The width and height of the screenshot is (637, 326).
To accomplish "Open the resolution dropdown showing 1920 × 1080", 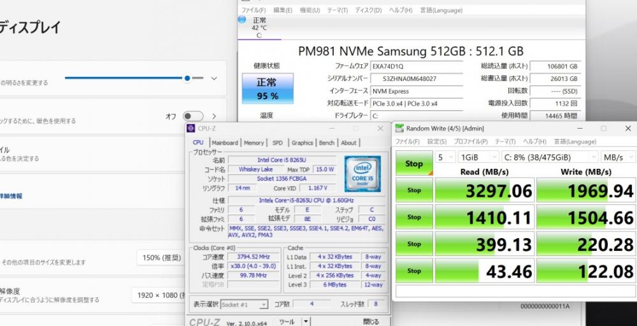I will click(159, 295).
